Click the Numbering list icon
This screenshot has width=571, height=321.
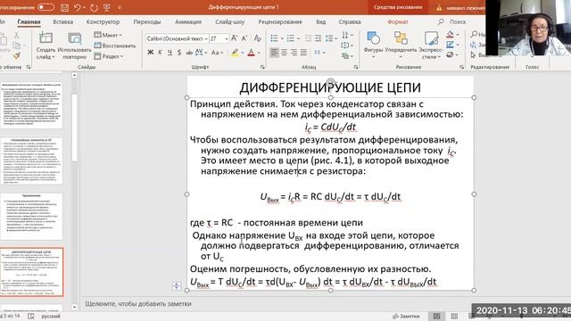coord(291,38)
